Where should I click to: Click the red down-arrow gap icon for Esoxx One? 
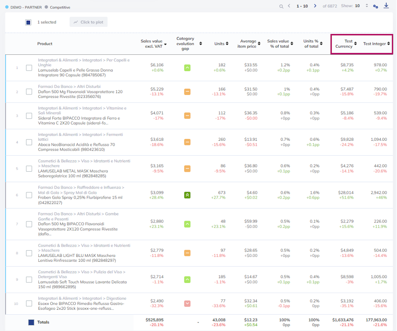pos(187,303)
